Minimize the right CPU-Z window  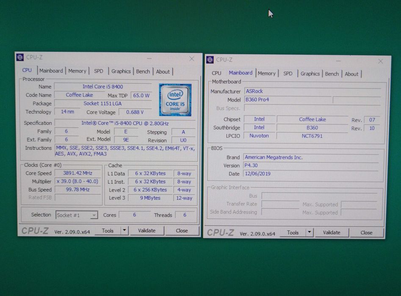pyautogui.click(x=338, y=61)
